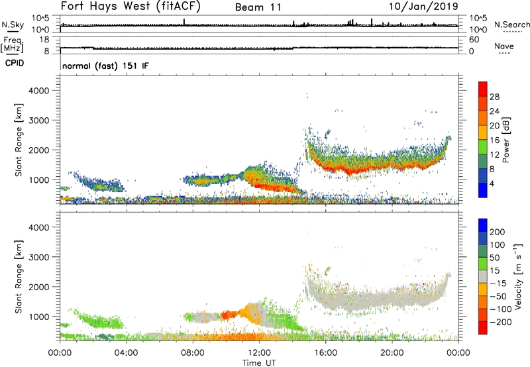Pick the blue top segment of velocity colorbar
Screen dimensions: 530x367
[x=483, y=225]
